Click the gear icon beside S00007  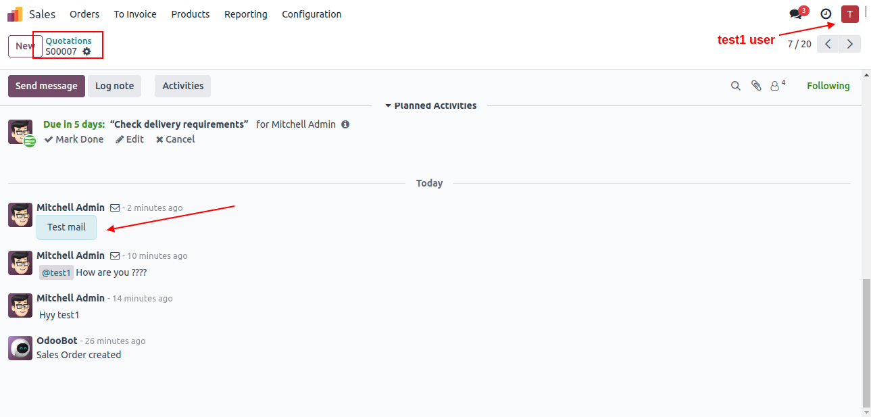pos(86,51)
